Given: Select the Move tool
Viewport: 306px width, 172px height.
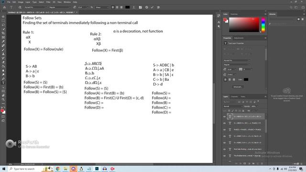Looking at the screenshot, I should [x=3, y=17].
